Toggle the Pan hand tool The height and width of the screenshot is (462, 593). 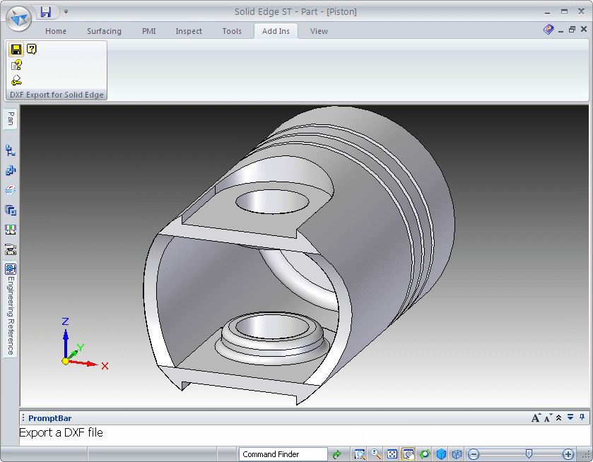pyautogui.click(x=409, y=454)
